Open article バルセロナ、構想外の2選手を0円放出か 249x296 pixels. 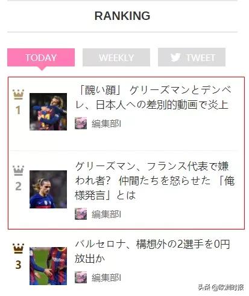coord(153,251)
